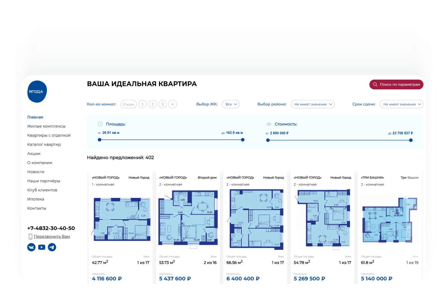
Task: Click the maximum handle of Стоимость slider
Action: 411,140
